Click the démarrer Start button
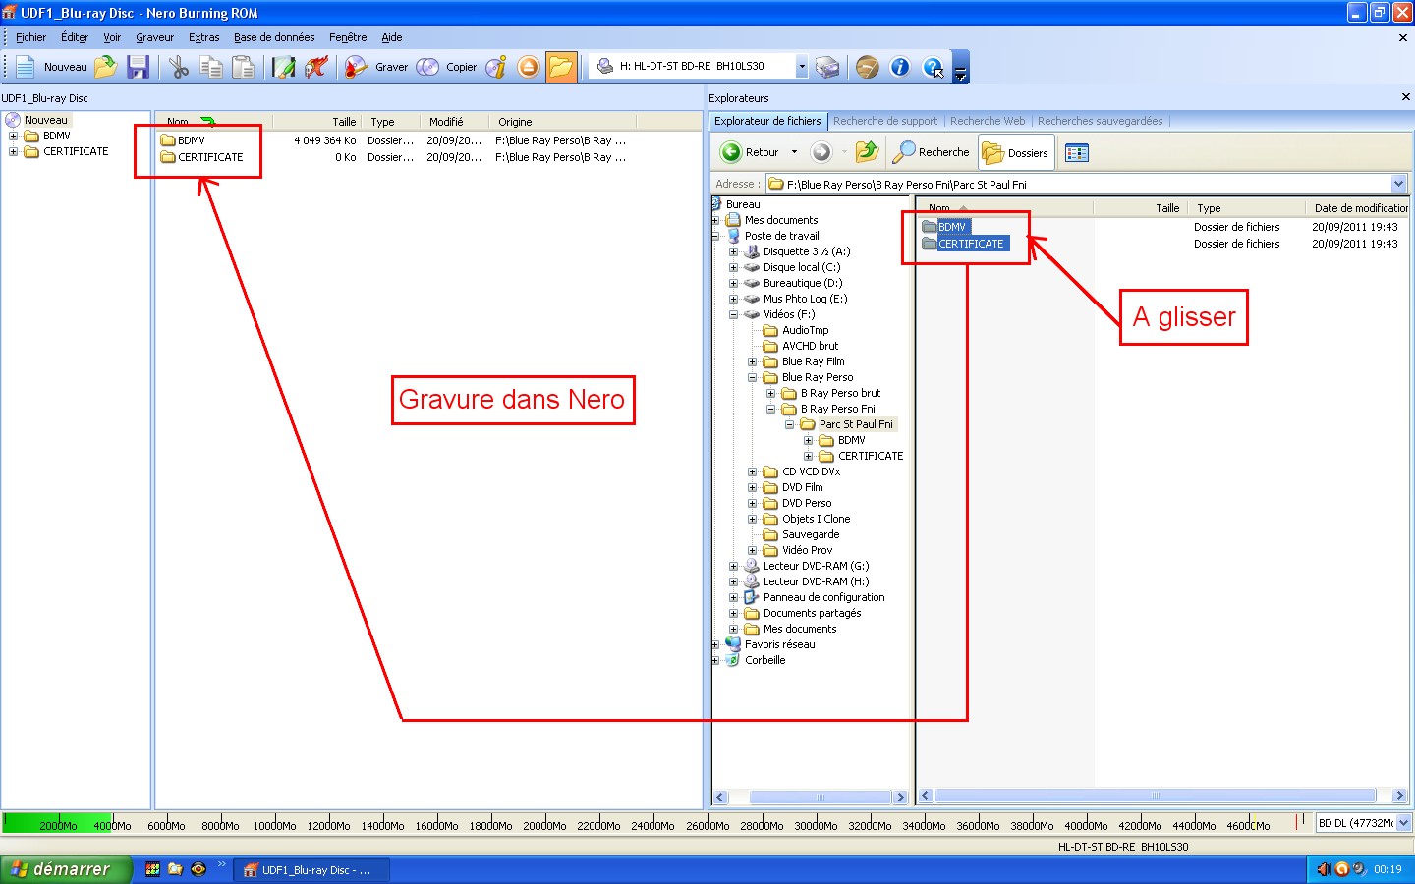 click(65, 869)
